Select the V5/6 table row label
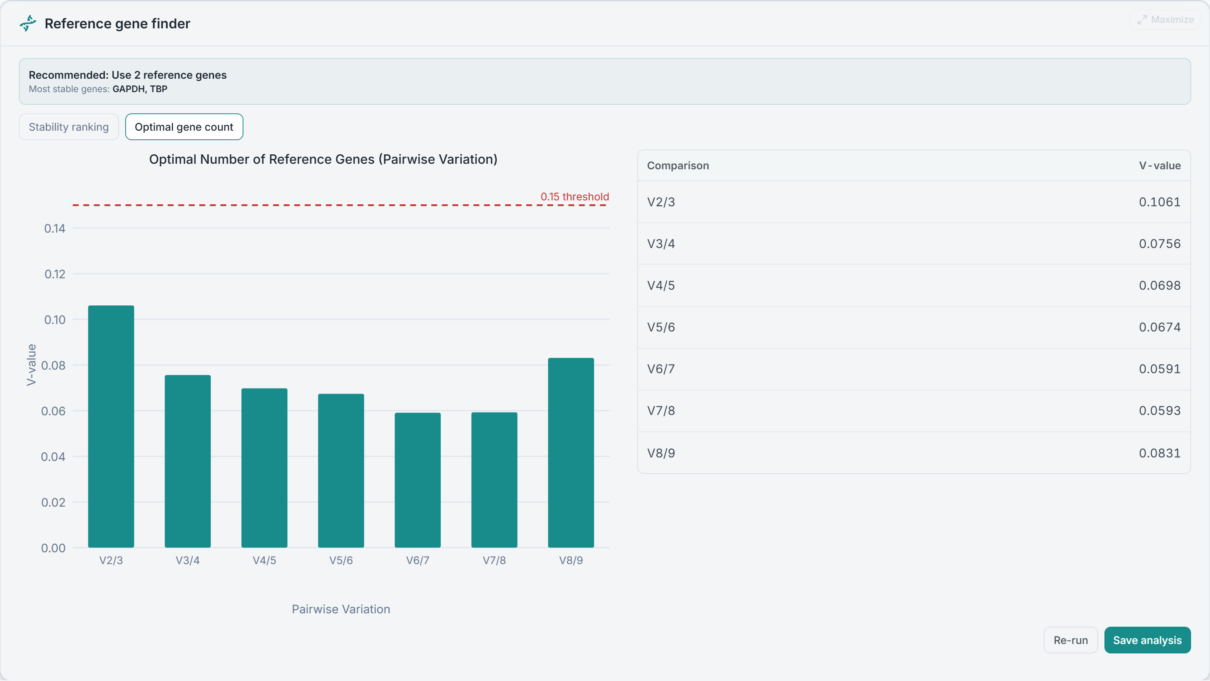 (661, 327)
